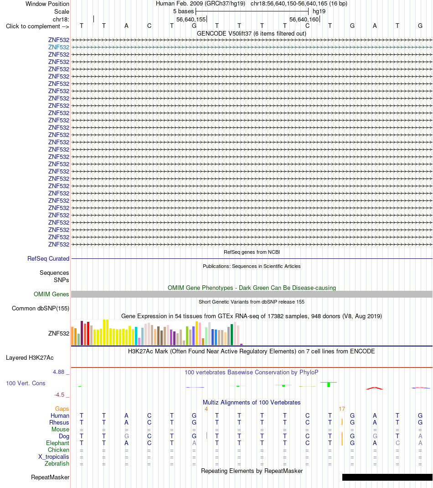Click the light-blue highlighted ZNF532 transcript label
The height and width of the screenshot is (488, 433).
(x=59, y=47)
